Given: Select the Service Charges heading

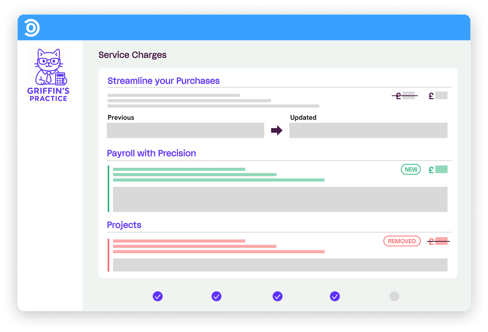Looking at the screenshot, I should (x=132, y=55).
